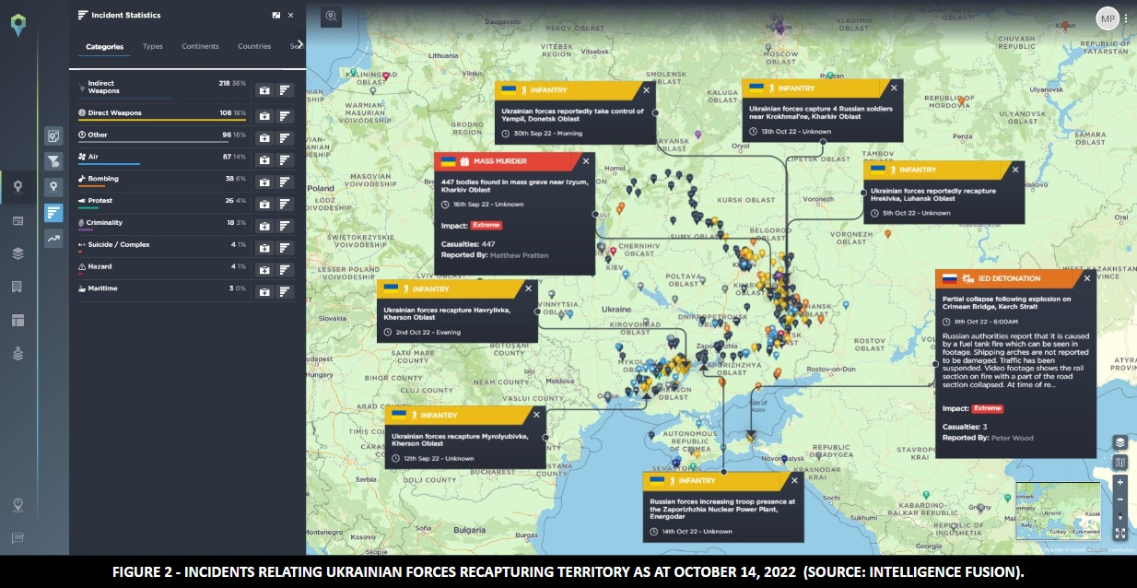Viewport: 1137px width, 588px height.
Task: Select the Criminality category label
Action: pos(105,223)
